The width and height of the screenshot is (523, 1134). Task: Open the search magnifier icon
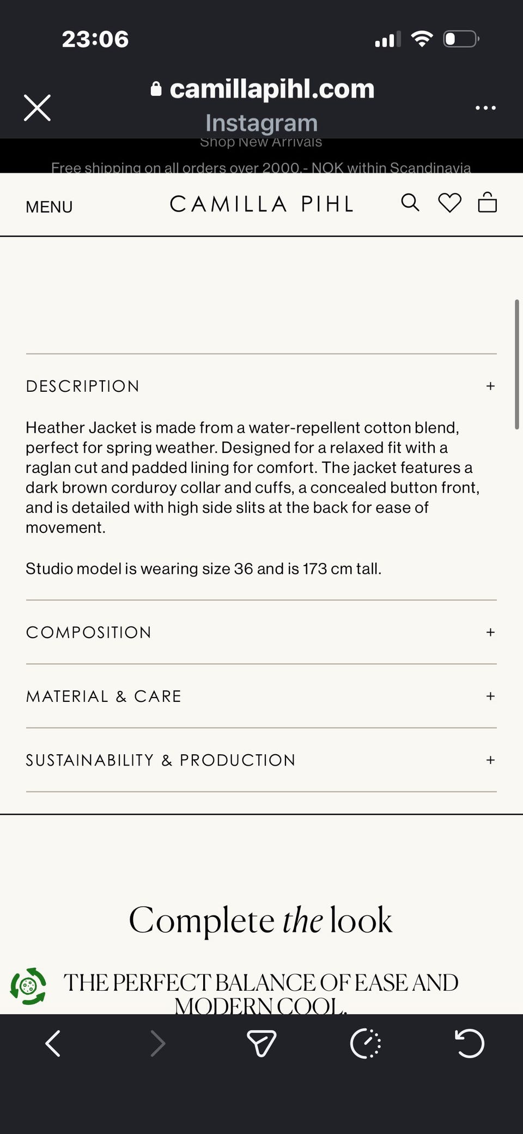coord(410,203)
